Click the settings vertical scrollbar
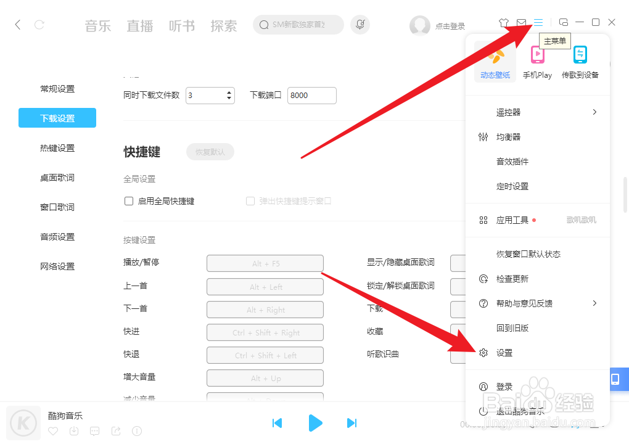Screen dimensions: 629x444 (625, 194)
